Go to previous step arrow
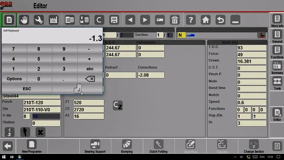Screen dimensions: 284x160 click(x=130, y=20)
